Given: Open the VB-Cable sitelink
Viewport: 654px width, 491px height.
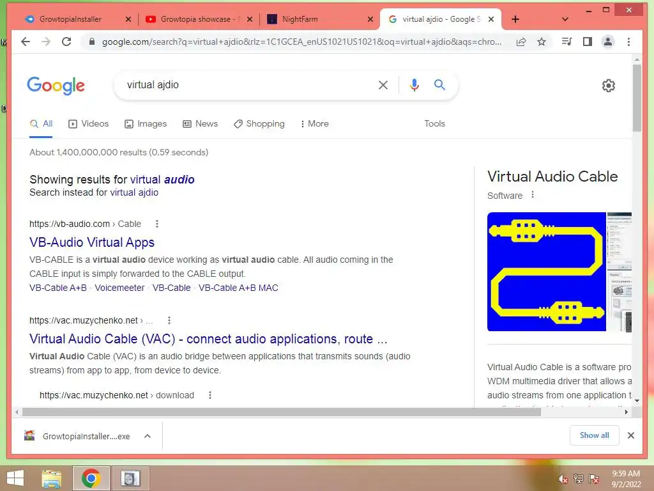Looking at the screenshot, I should pyautogui.click(x=171, y=288).
